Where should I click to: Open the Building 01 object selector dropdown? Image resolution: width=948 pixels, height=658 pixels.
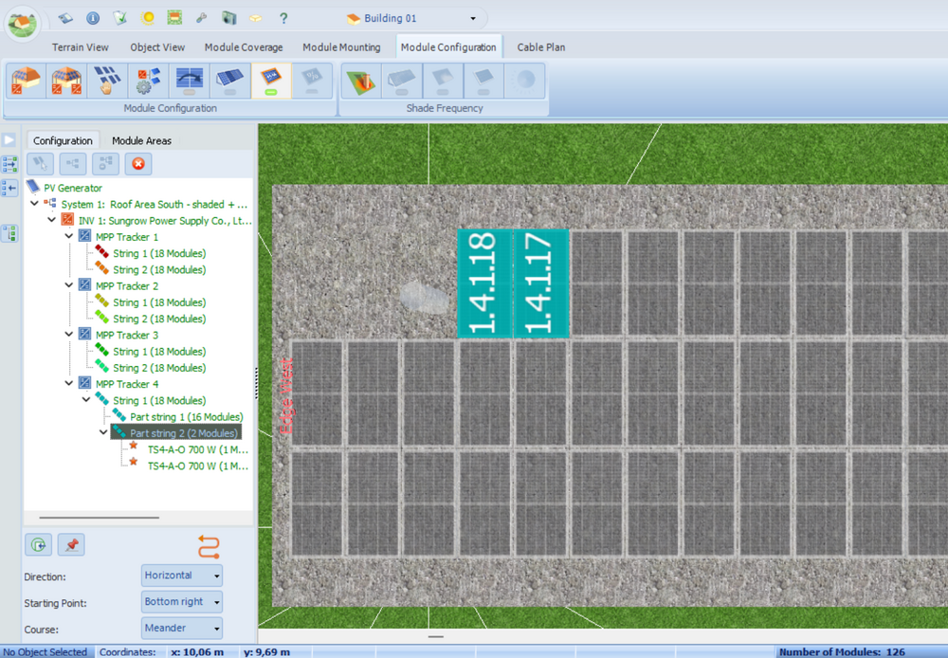coord(473,18)
